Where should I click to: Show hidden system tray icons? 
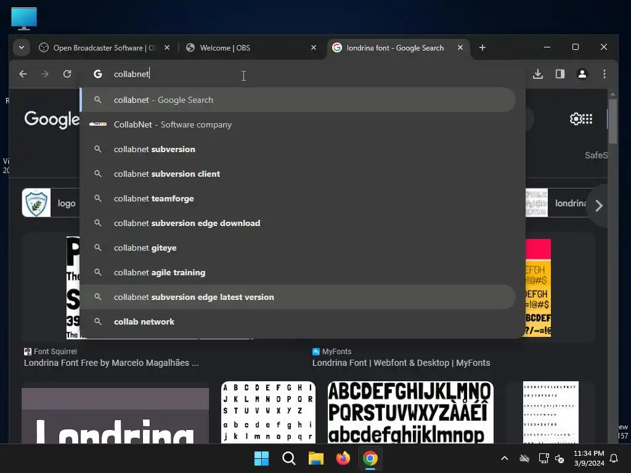point(504,458)
